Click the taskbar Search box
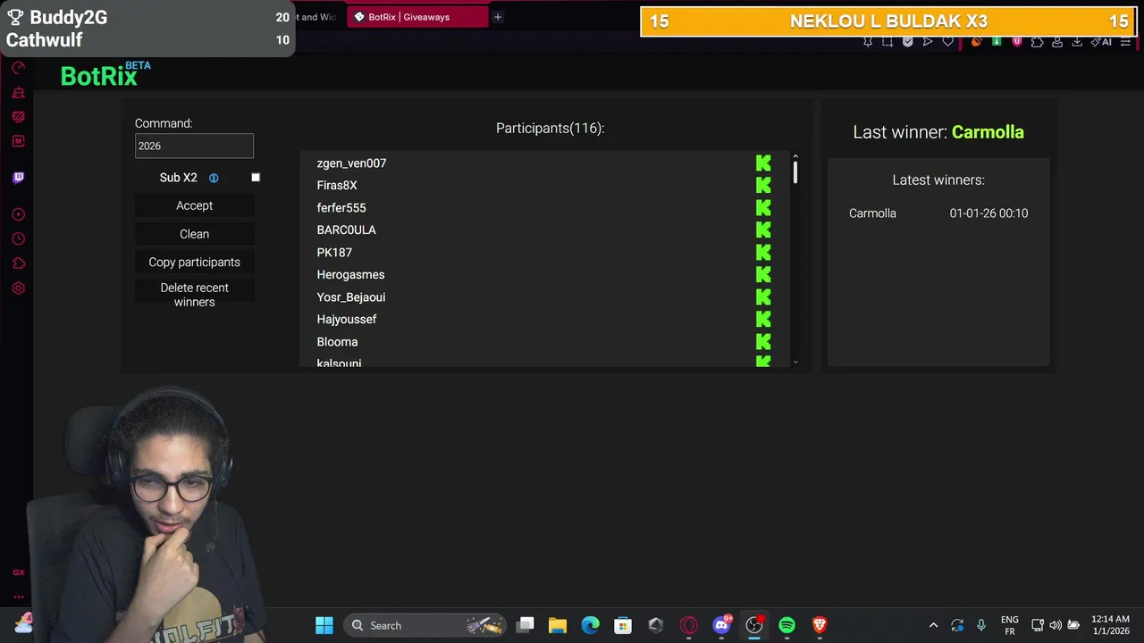 click(x=424, y=625)
